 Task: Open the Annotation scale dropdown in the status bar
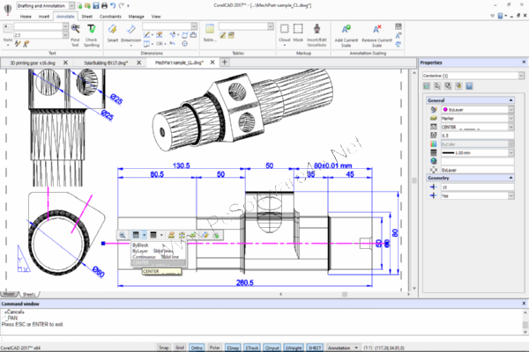356,348
